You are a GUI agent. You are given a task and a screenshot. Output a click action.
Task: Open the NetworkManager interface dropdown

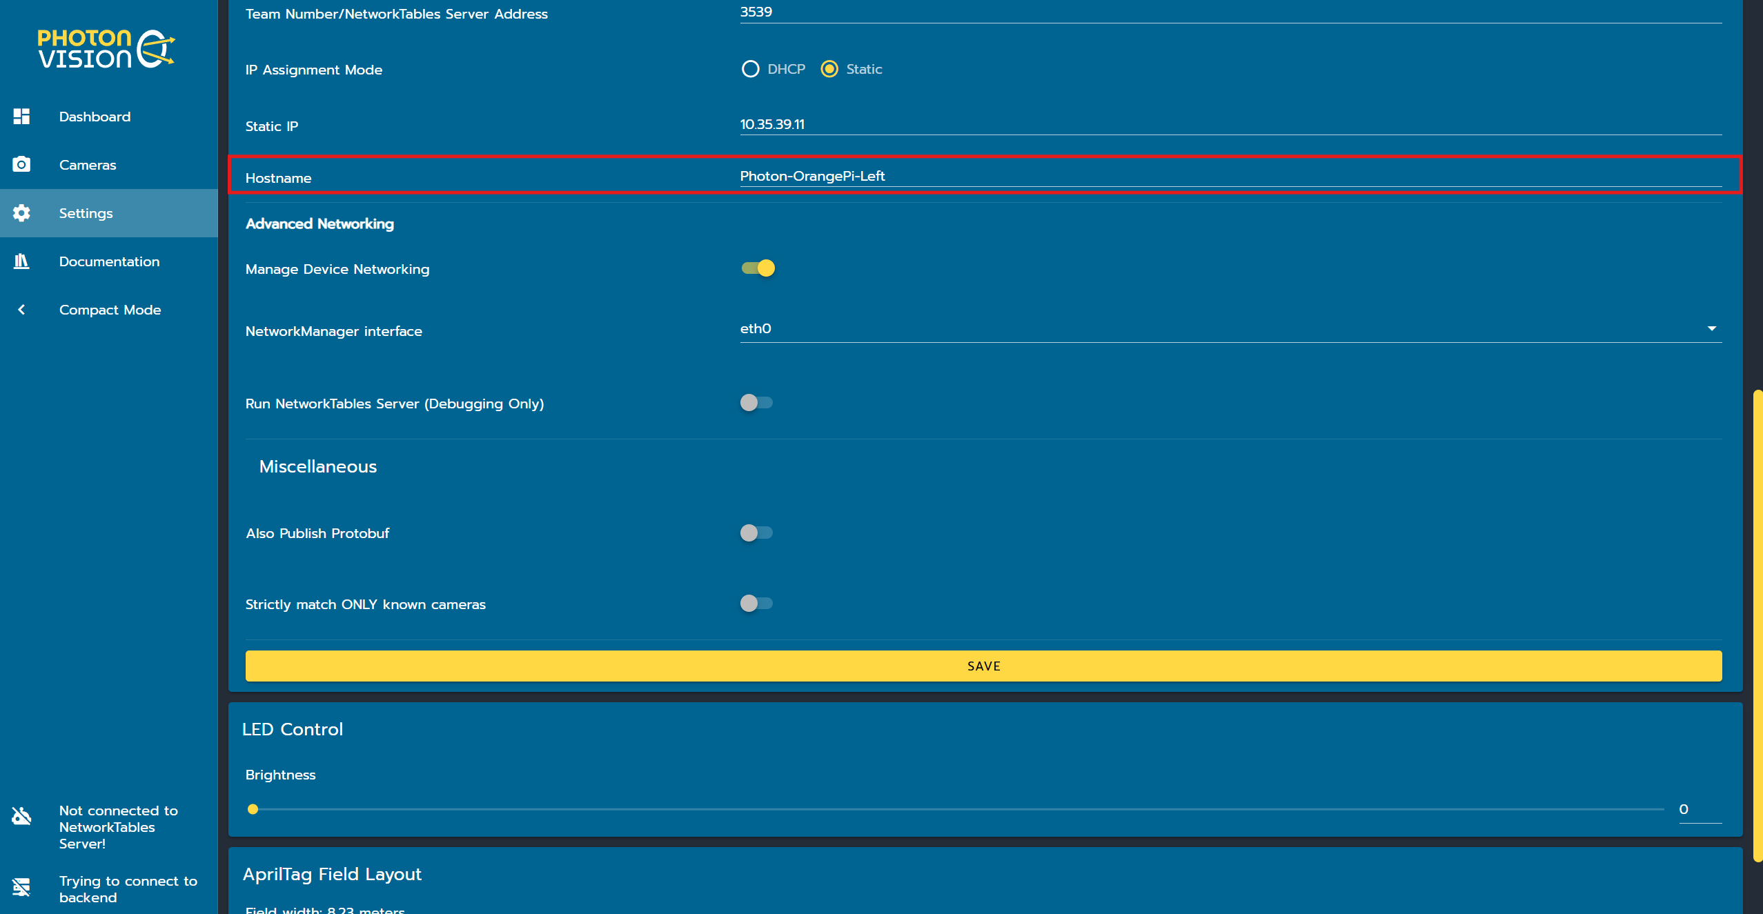tap(1712, 328)
